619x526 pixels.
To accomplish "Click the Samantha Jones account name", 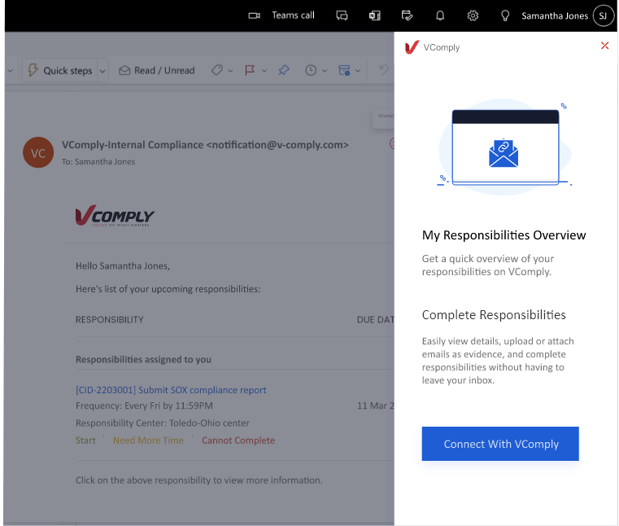I will [x=555, y=15].
